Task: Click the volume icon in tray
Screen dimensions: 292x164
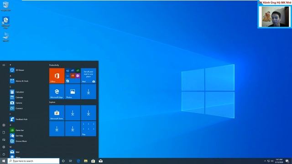Action: [272, 161]
